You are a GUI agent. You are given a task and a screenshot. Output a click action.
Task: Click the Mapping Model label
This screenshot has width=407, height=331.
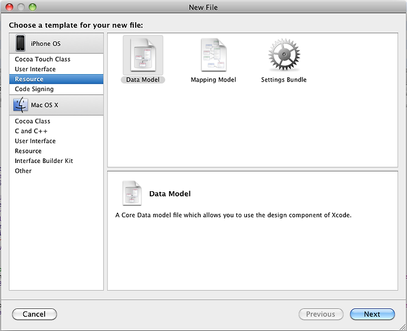(213, 80)
